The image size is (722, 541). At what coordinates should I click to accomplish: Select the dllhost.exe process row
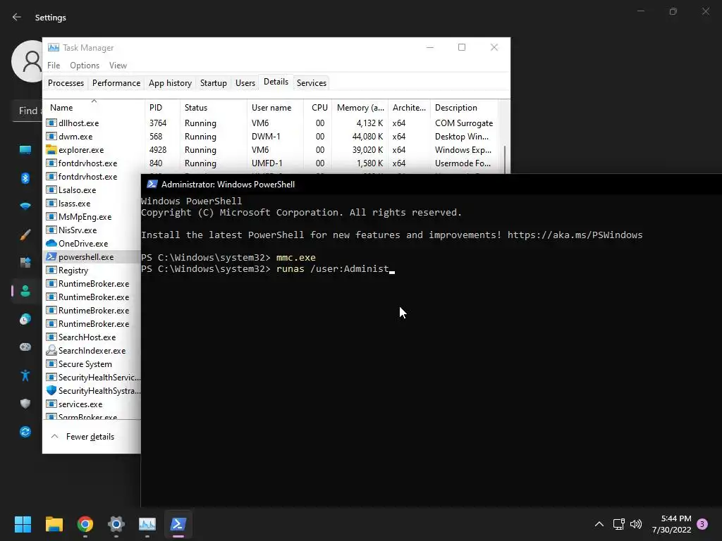[271, 123]
